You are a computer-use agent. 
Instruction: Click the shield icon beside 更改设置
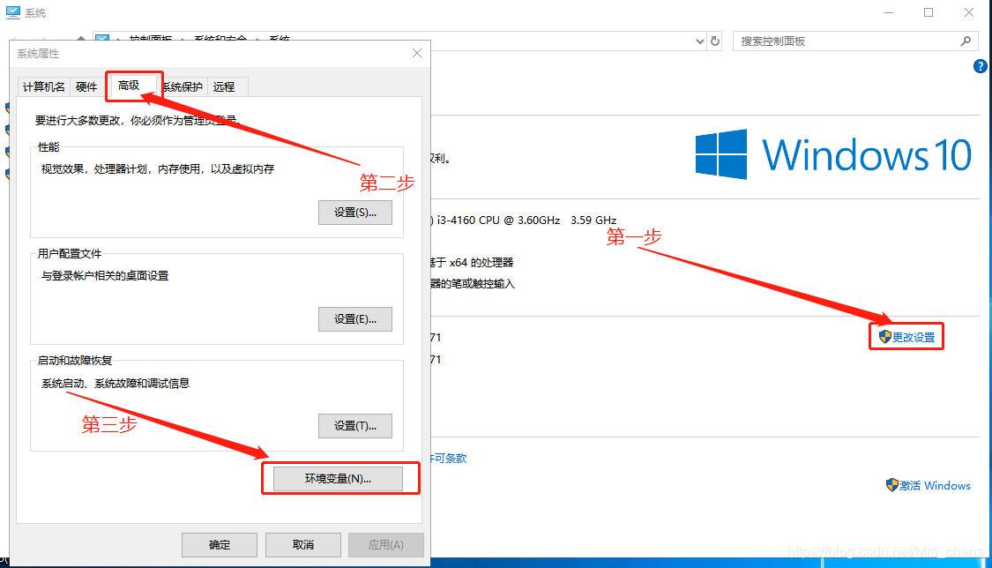pyautogui.click(x=885, y=337)
